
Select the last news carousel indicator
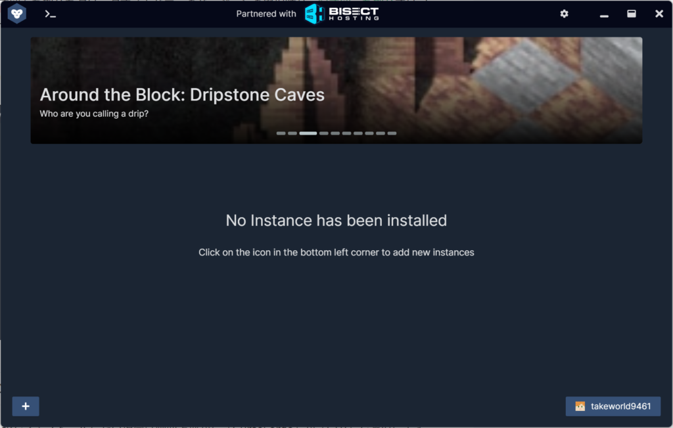392,133
